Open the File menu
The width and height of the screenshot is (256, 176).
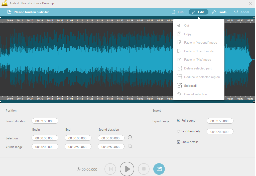[x=178, y=12]
